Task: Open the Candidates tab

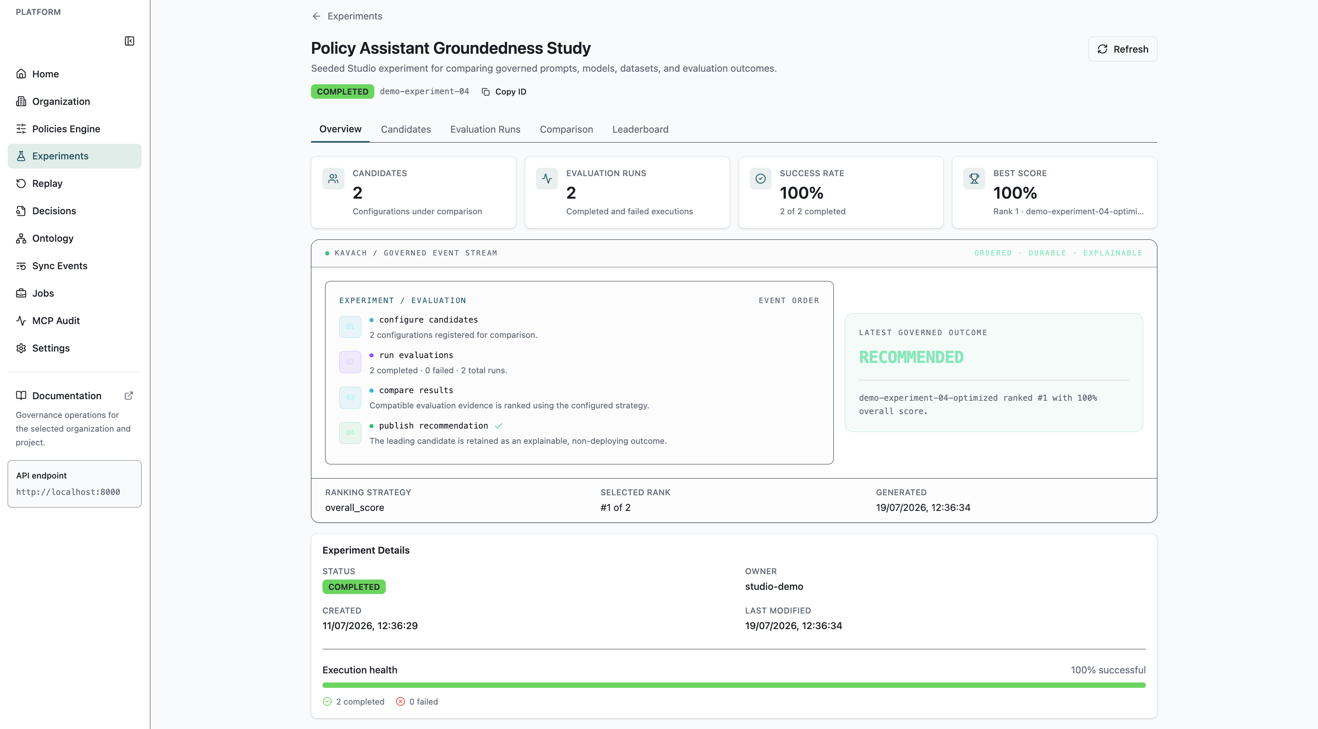Action: pyautogui.click(x=406, y=129)
